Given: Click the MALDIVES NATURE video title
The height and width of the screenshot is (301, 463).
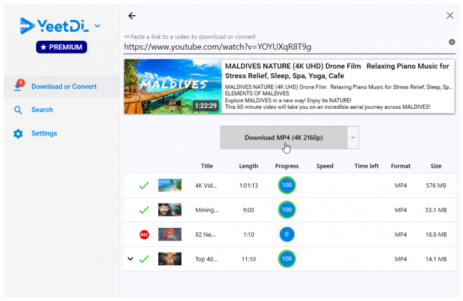Looking at the screenshot, I should (x=337, y=71).
